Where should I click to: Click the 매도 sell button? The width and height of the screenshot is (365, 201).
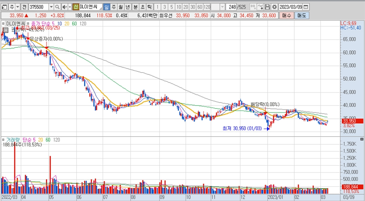(302, 15)
